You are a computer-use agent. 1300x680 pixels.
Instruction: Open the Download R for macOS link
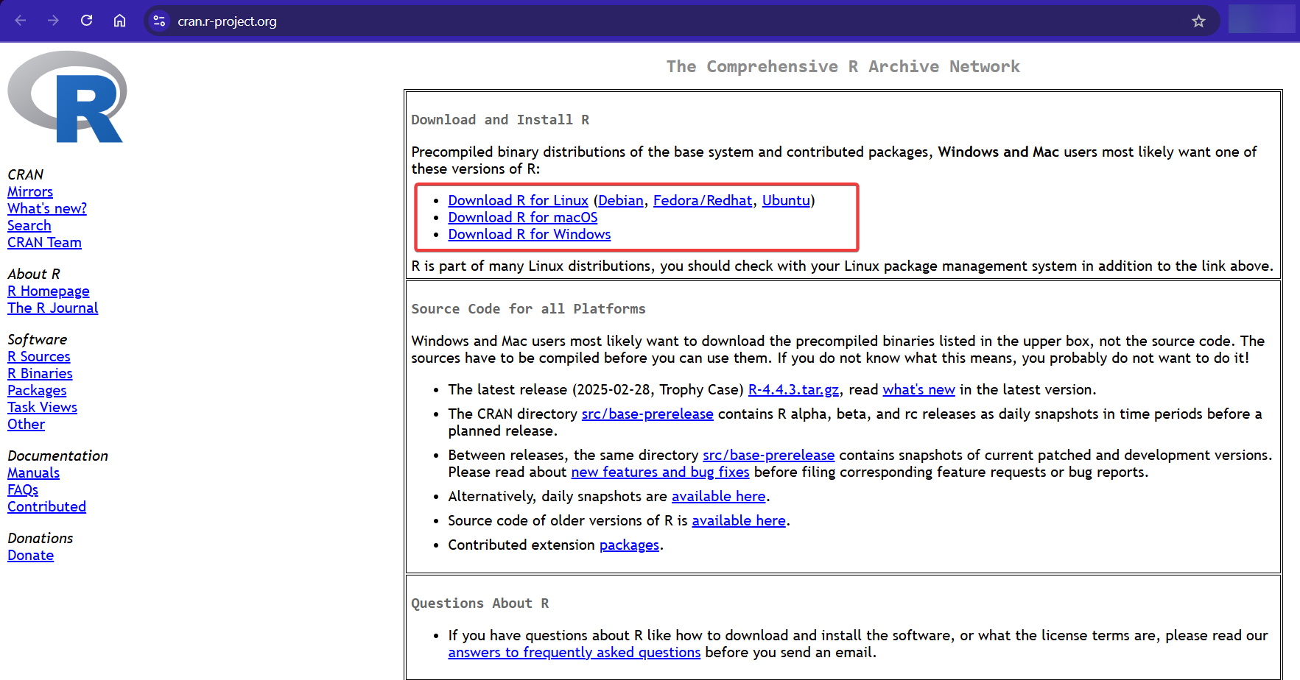522,217
